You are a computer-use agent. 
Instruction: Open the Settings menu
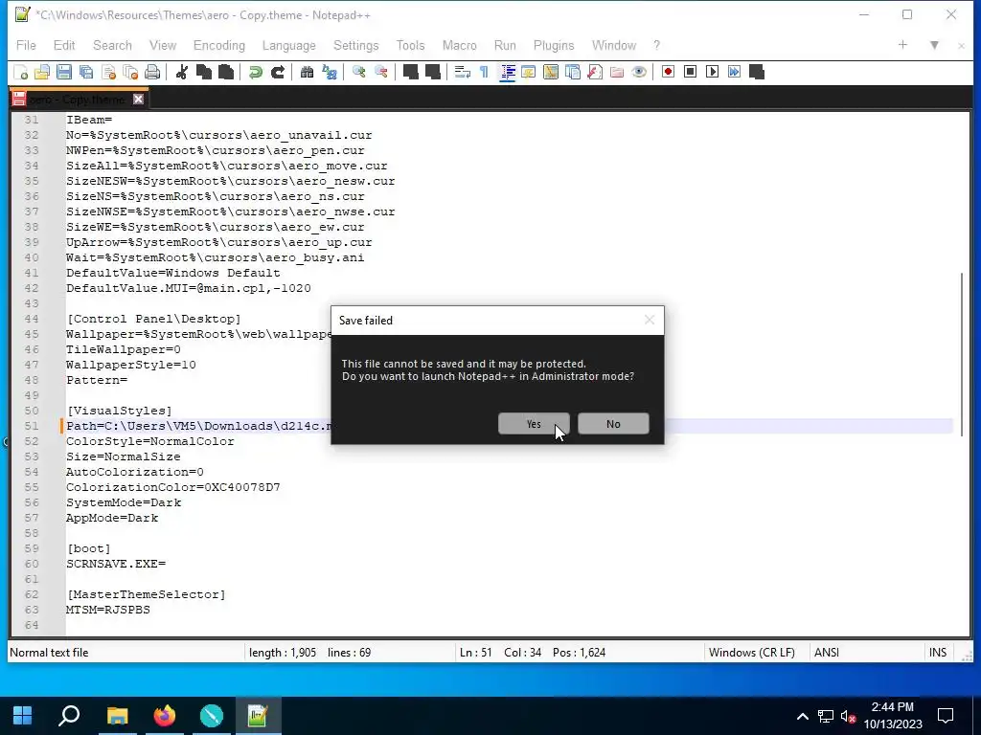pyautogui.click(x=356, y=46)
